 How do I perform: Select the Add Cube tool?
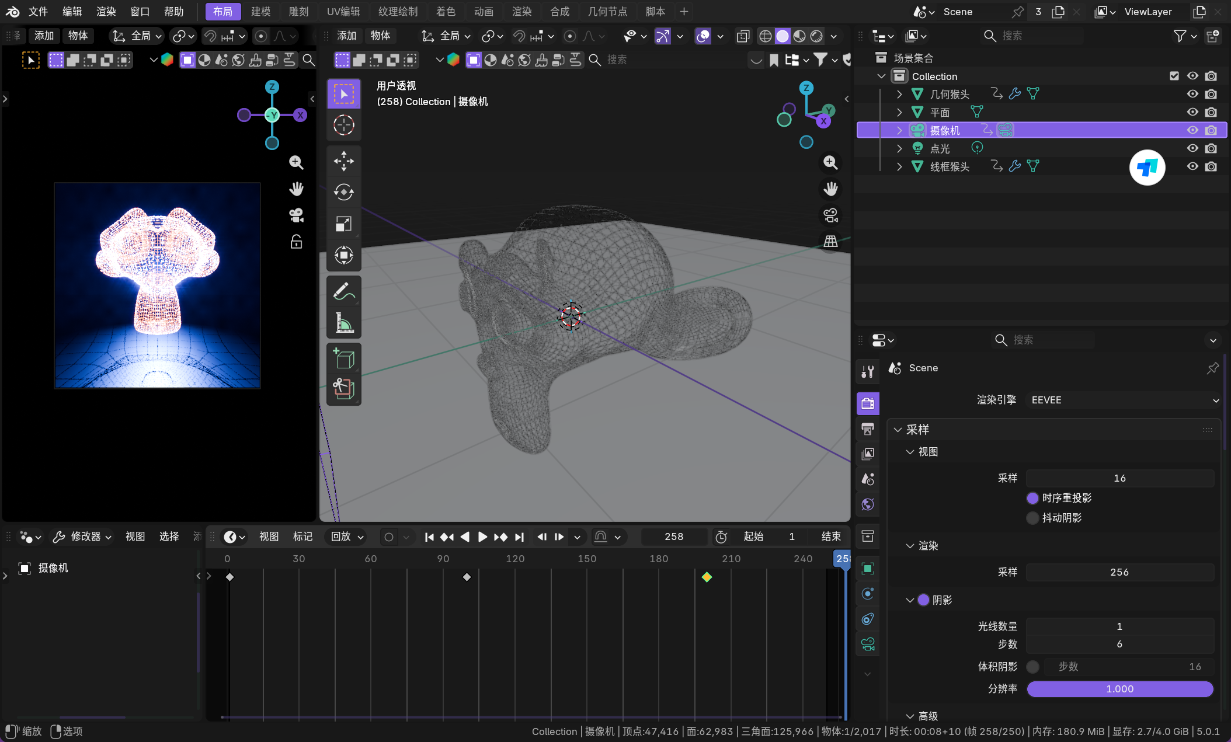343,358
